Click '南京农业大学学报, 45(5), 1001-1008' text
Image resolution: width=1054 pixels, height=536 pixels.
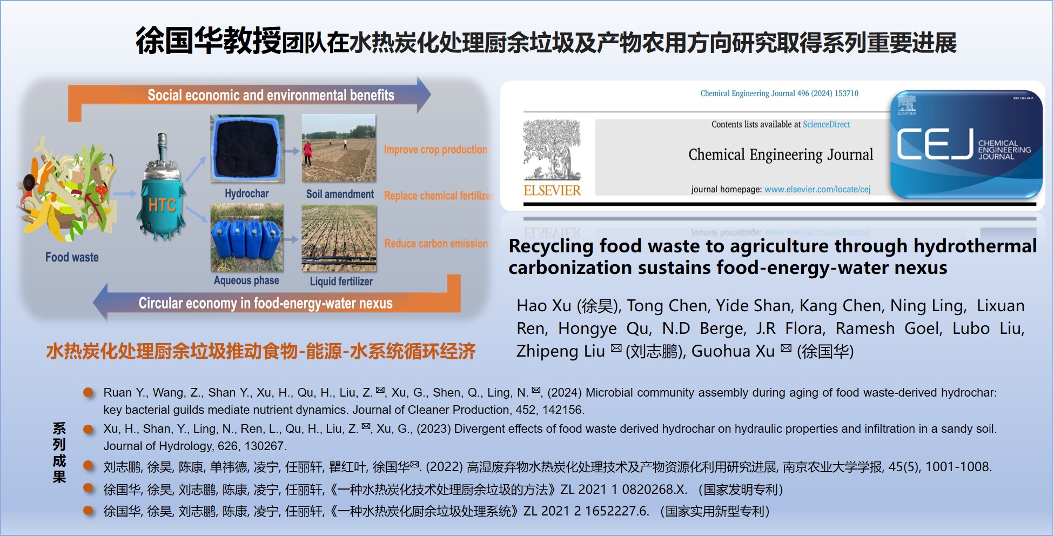887,467
